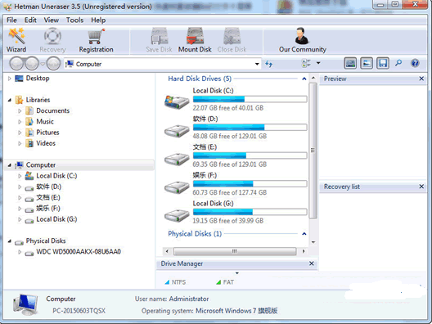Select Music library in the tree
This screenshot has width=432, height=324.
pos(45,121)
